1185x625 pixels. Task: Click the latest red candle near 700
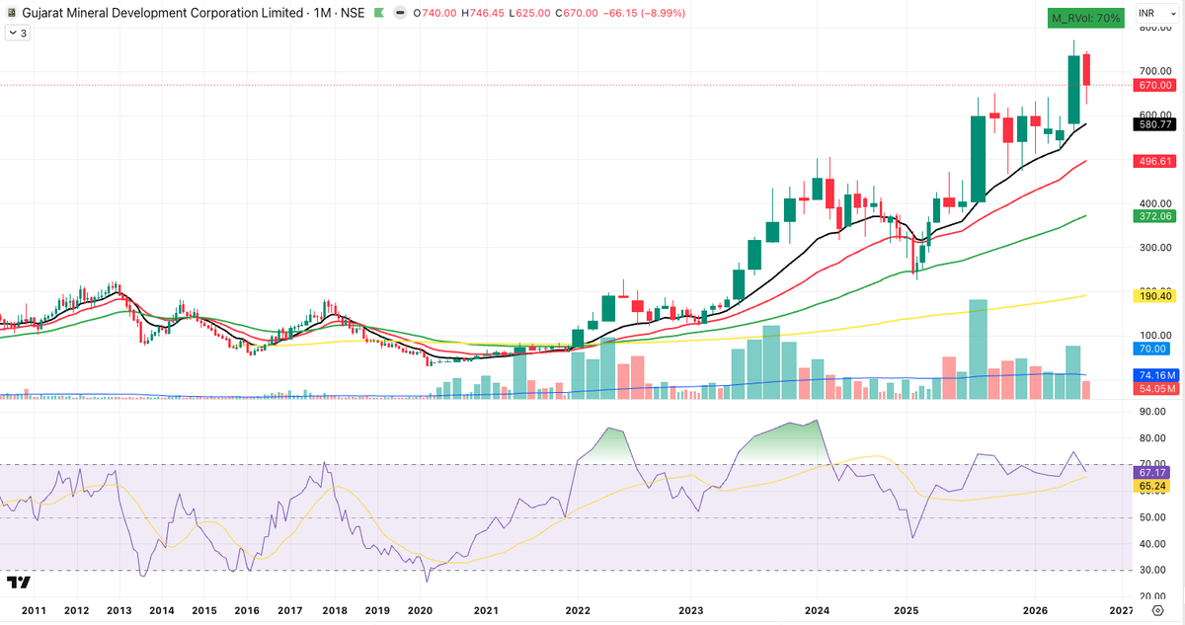(x=1087, y=70)
